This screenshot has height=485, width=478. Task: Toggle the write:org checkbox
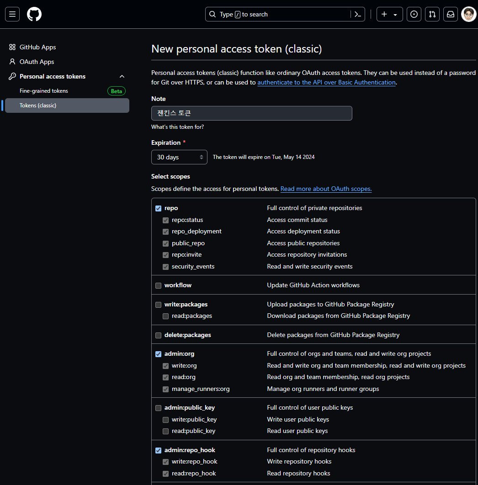pos(165,366)
